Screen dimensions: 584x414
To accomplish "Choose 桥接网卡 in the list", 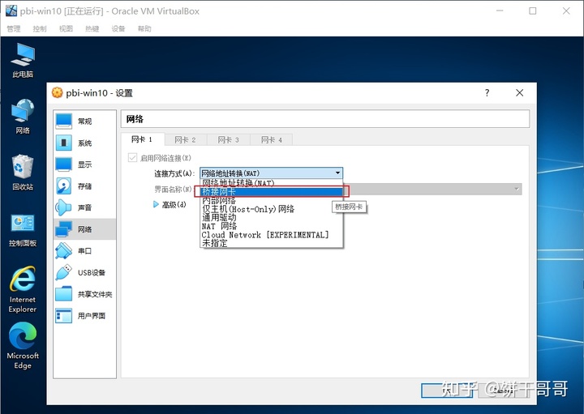I will point(271,191).
